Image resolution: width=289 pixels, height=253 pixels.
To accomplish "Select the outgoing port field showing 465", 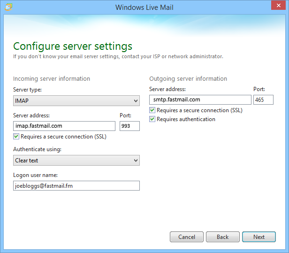I will pos(263,100).
